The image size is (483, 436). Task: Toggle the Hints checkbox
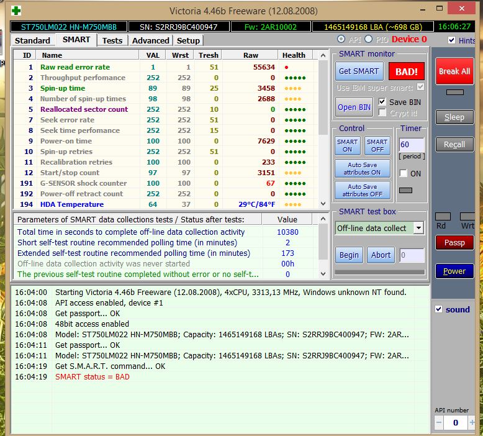(452, 40)
